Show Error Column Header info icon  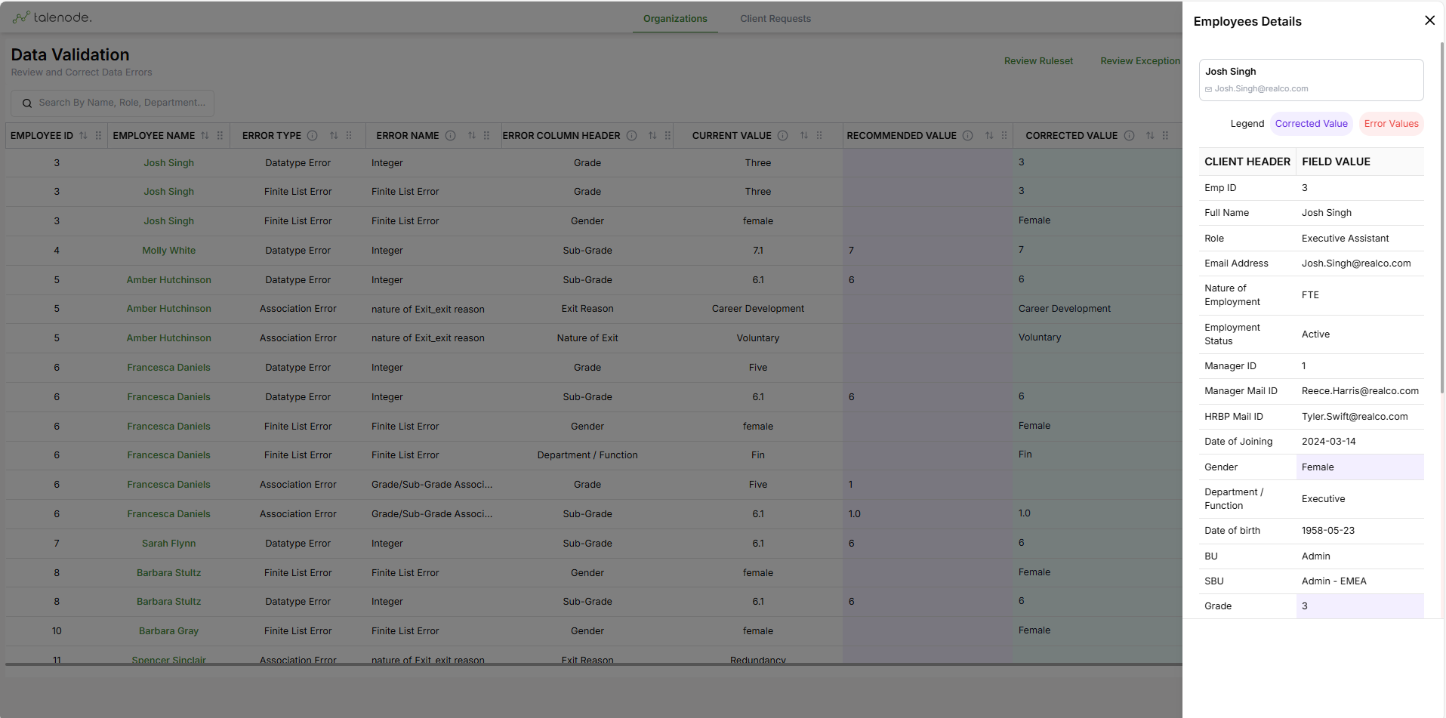pyautogui.click(x=631, y=135)
